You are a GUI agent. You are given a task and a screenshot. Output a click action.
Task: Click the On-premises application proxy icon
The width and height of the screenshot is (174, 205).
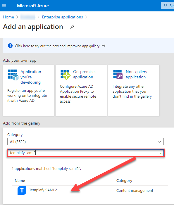pos(66,75)
